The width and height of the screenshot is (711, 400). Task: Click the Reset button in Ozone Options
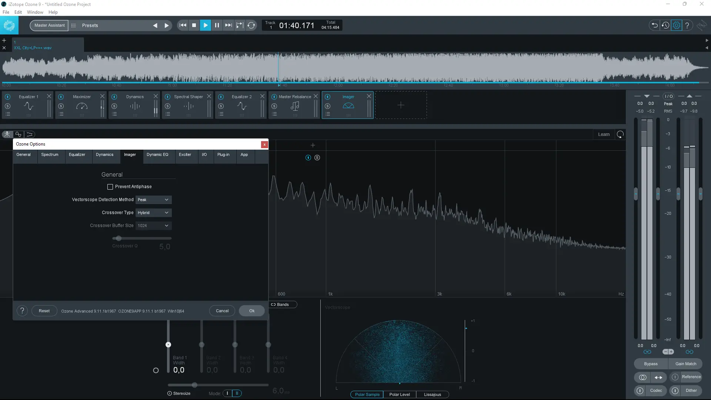click(x=44, y=311)
